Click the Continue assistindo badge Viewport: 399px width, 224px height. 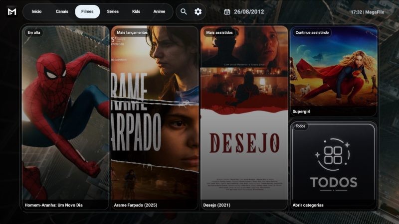(312, 32)
